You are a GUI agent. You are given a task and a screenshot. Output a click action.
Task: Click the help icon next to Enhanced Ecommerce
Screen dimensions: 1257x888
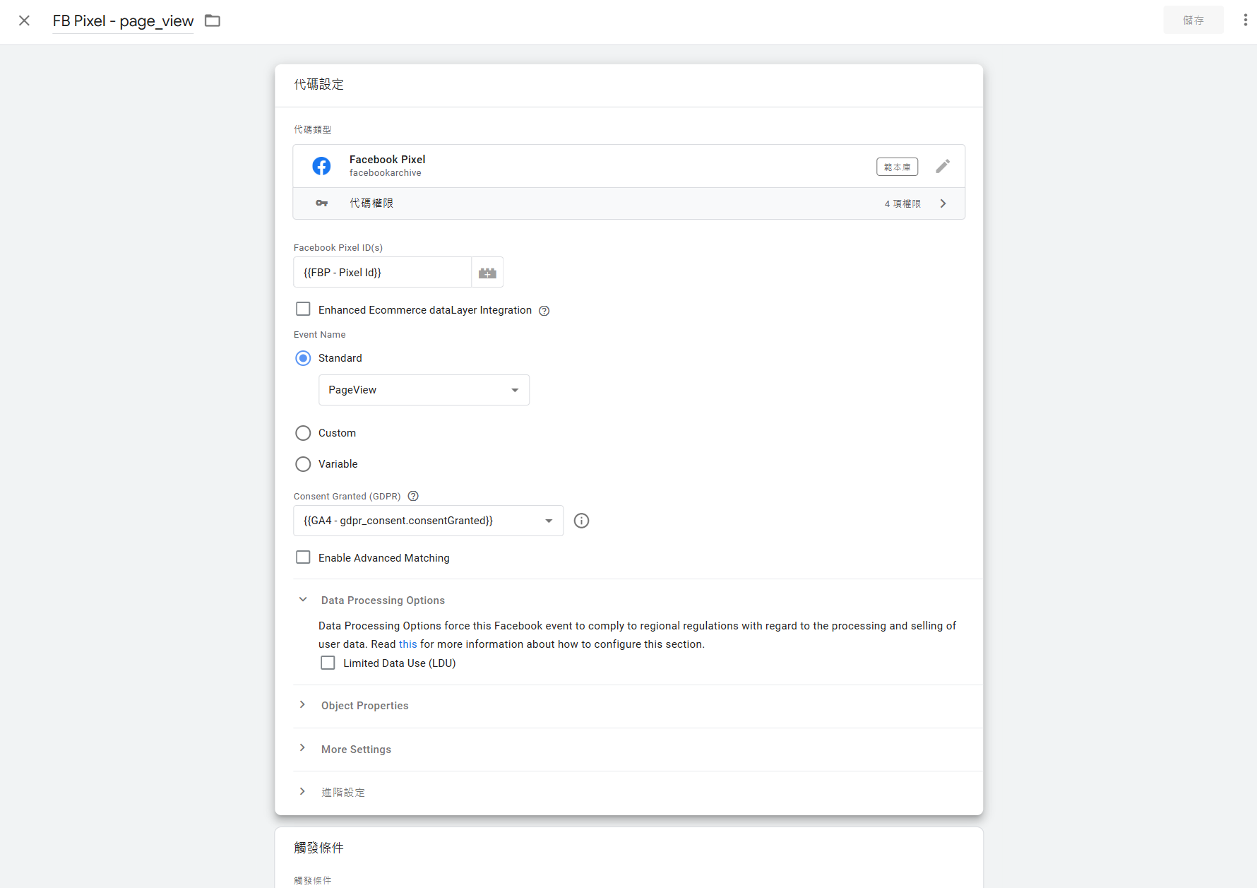tap(543, 311)
